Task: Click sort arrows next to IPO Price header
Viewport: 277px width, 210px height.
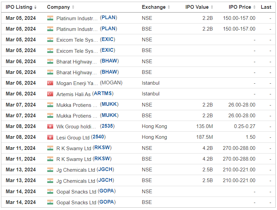Action: 254,7
